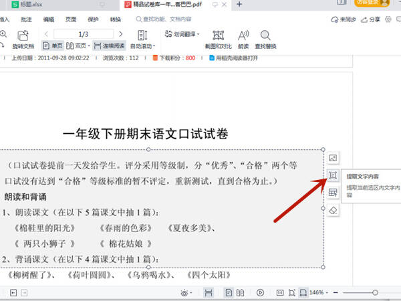
Task: Click the 分享 share button
Action: click(370, 19)
